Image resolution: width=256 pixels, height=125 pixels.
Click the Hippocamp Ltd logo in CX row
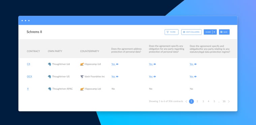click(x=82, y=64)
